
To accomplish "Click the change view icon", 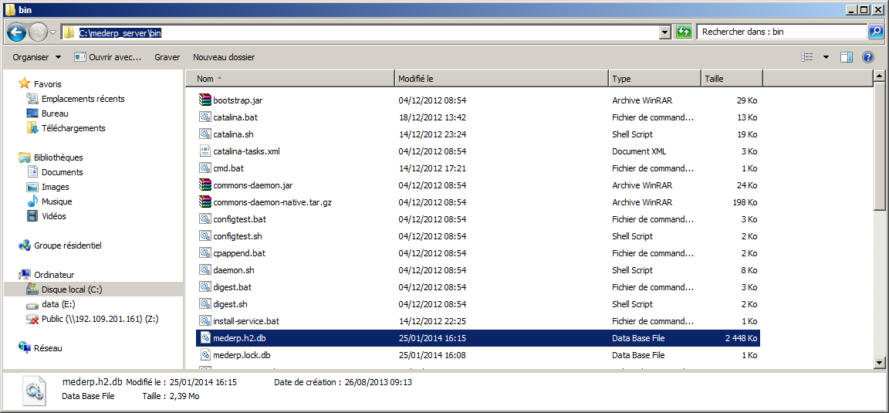I will click(807, 56).
